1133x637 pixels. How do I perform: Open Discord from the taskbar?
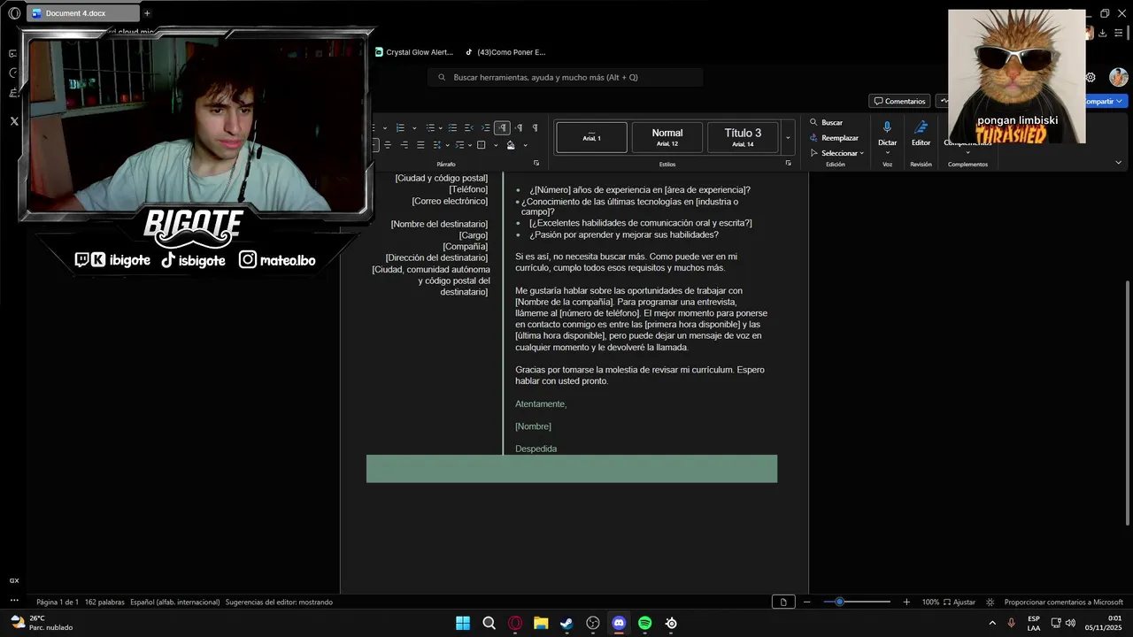619,623
